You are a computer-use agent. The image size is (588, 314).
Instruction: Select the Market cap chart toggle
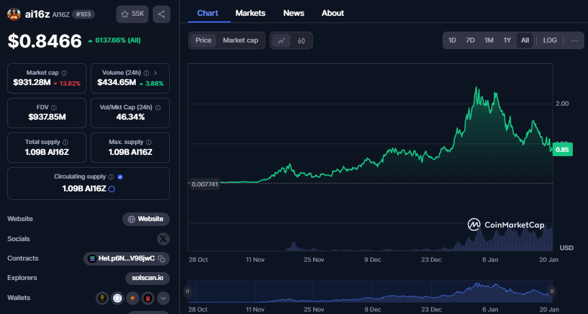[x=240, y=41]
